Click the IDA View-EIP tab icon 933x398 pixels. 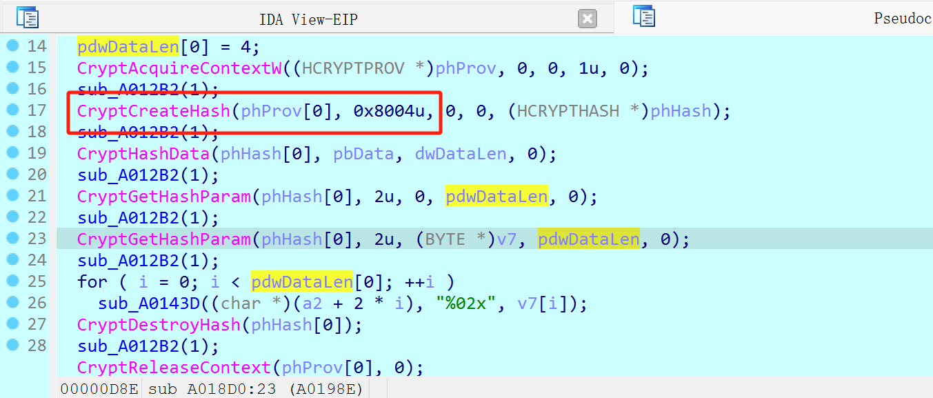(28, 18)
